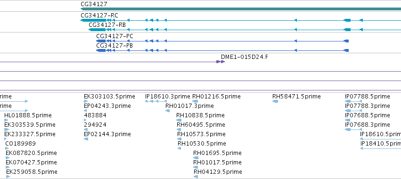Click the CG34127-RC transcript label
Viewport: 401px width, 179px height.
point(99,16)
